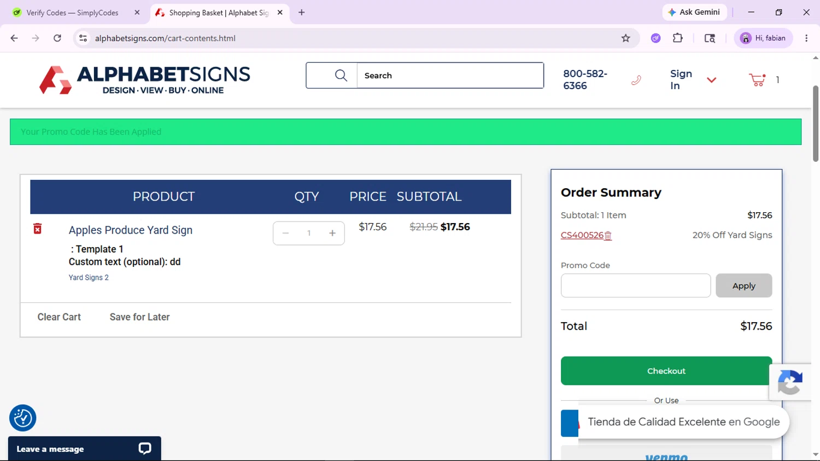The width and height of the screenshot is (820, 461).
Task: Click the page vertical scrollbar
Action: point(816,124)
